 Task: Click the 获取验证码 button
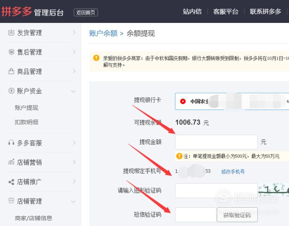pyautogui.click(x=237, y=215)
